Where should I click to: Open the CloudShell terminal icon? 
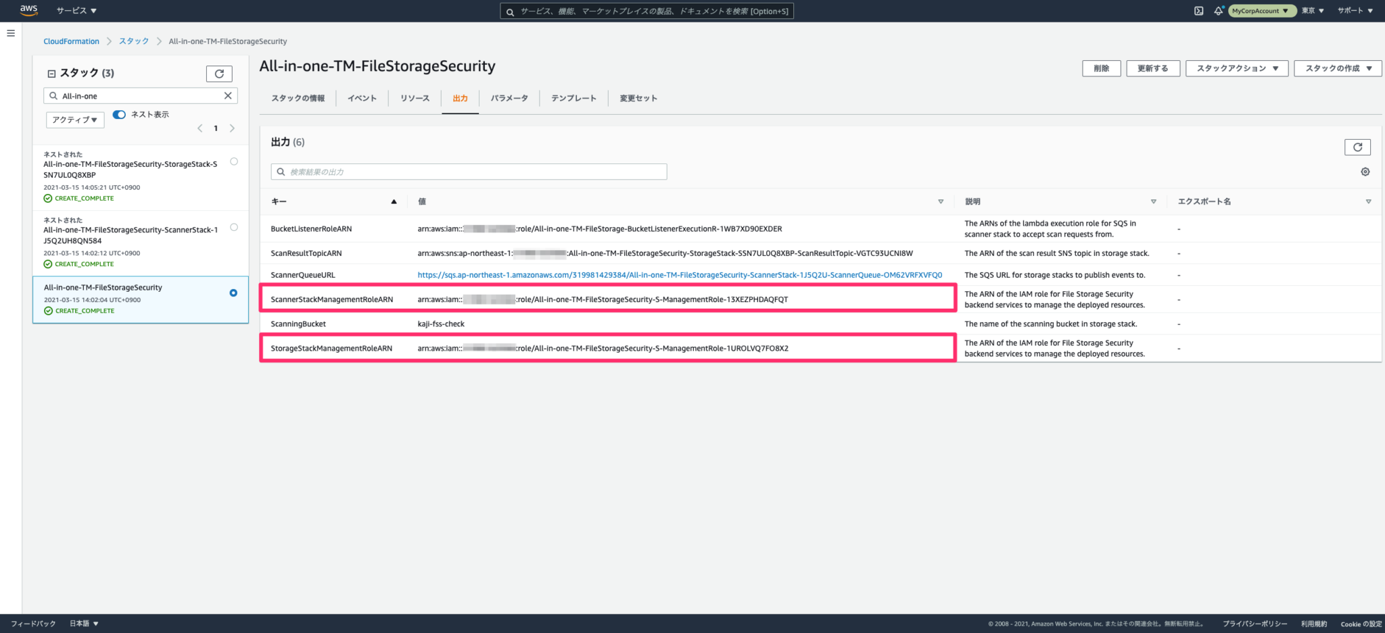click(x=1198, y=10)
